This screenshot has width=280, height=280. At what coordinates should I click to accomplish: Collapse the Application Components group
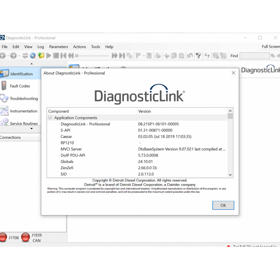click(x=50, y=118)
